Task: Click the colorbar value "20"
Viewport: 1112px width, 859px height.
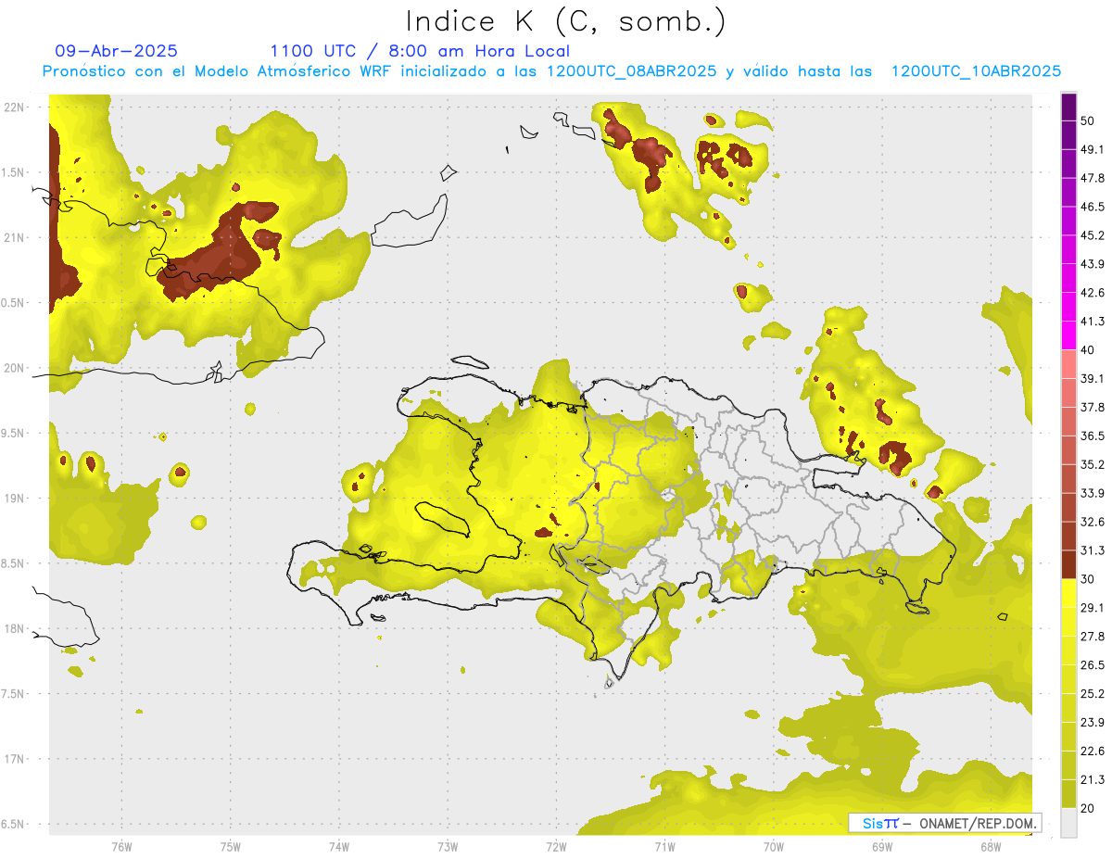Action: [x=1088, y=808]
